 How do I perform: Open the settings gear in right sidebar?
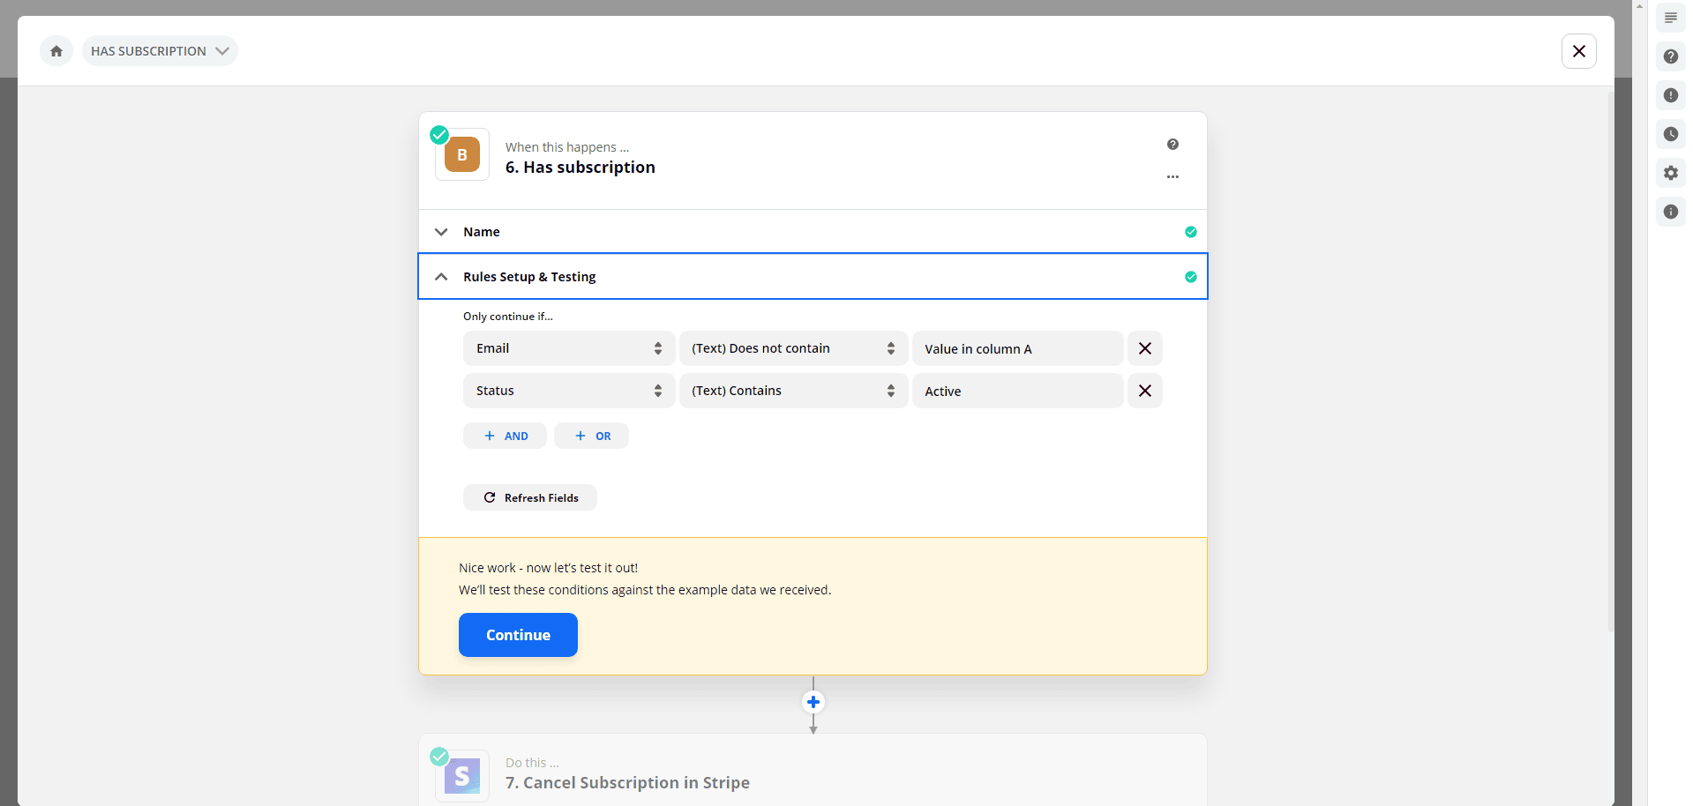(1671, 173)
